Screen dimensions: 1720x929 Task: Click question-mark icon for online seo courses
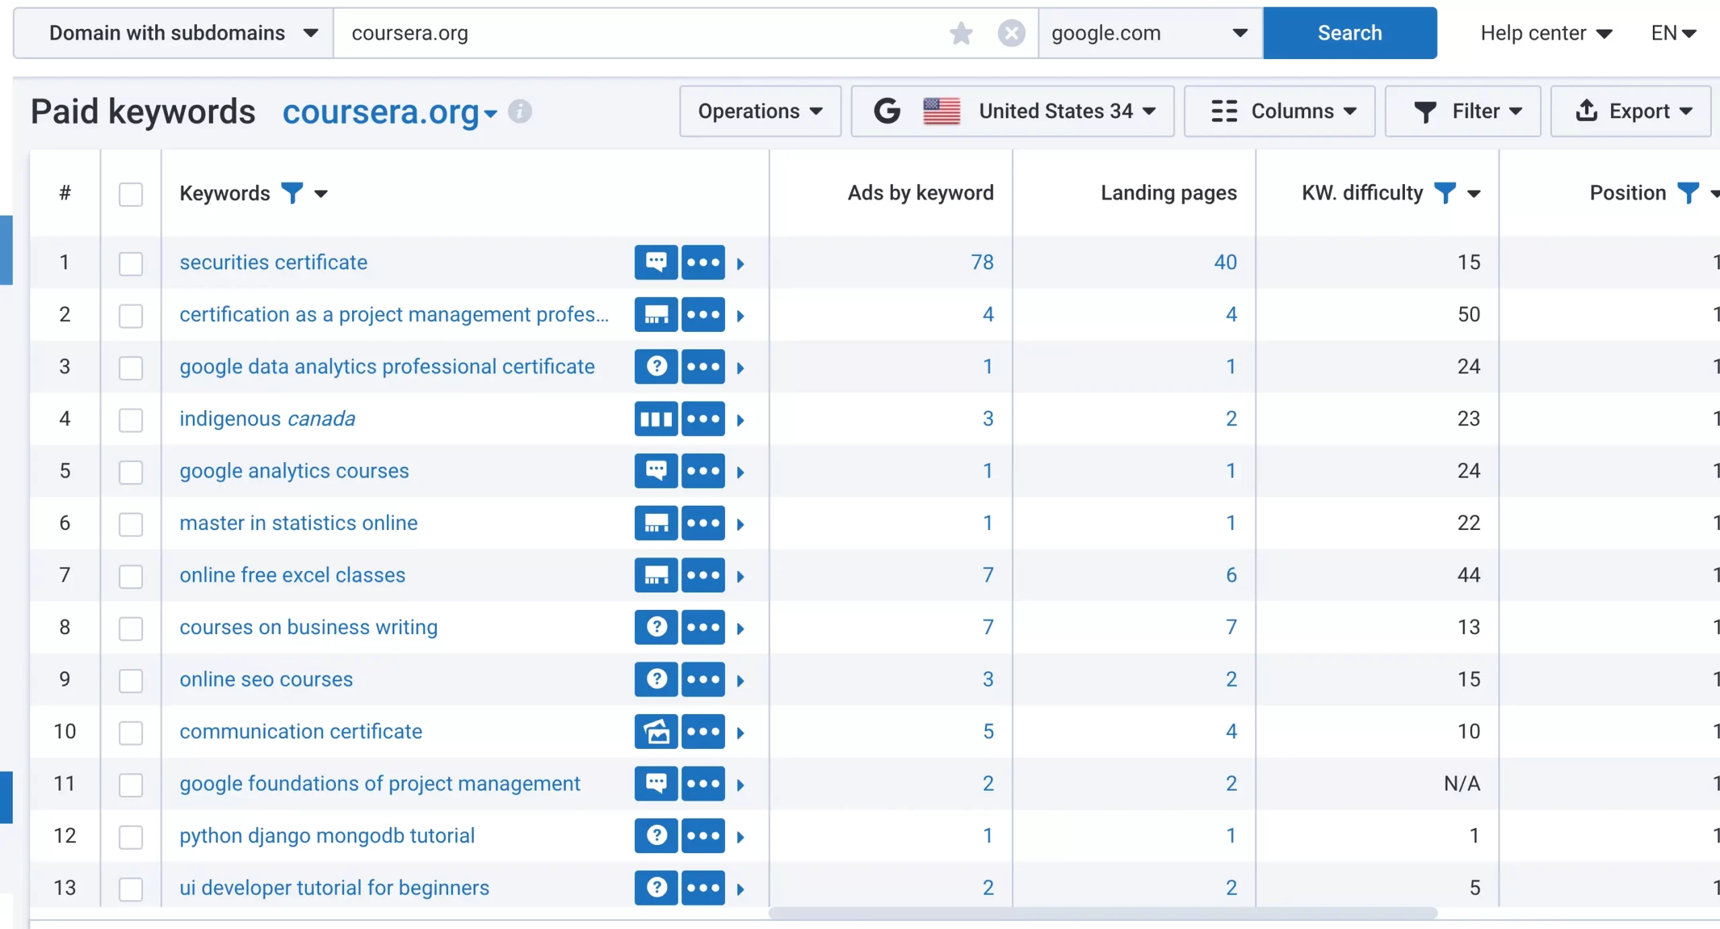pyautogui.click(x=656, y=679)
